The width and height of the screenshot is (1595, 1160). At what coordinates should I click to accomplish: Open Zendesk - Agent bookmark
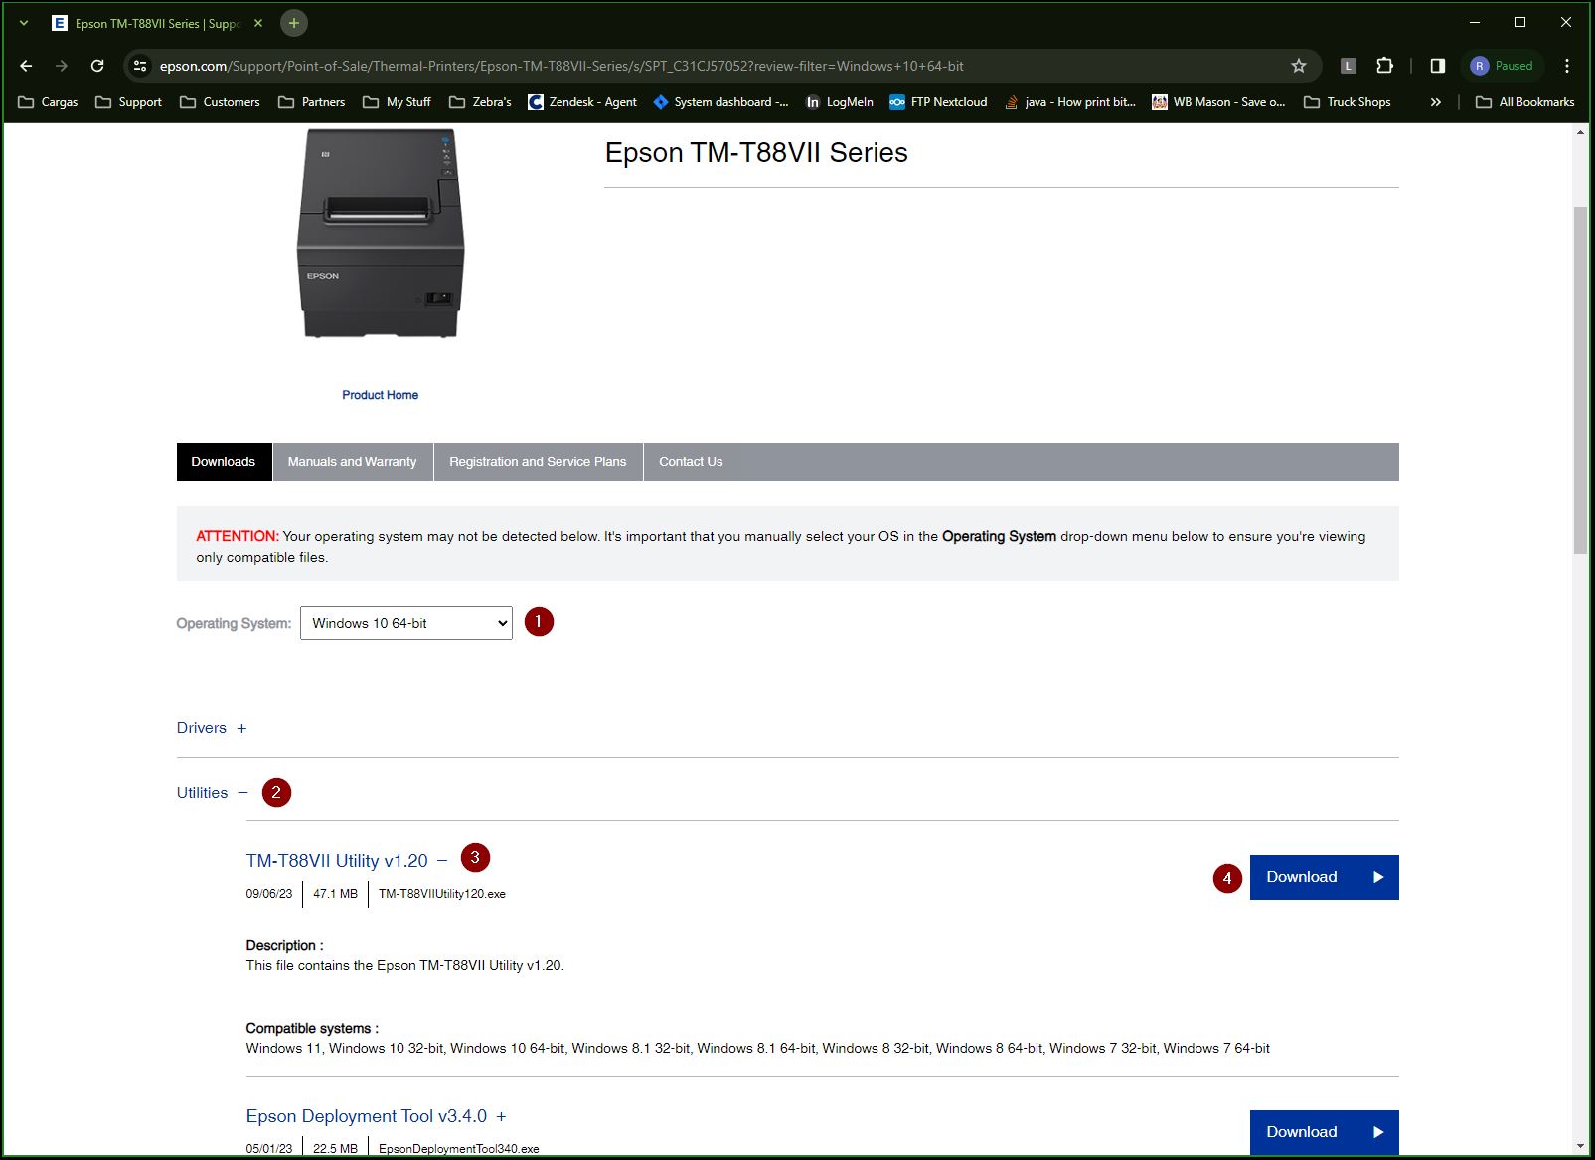coord(582,102)
